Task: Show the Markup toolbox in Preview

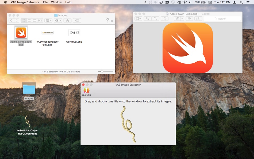Action: tap(198, 18)
